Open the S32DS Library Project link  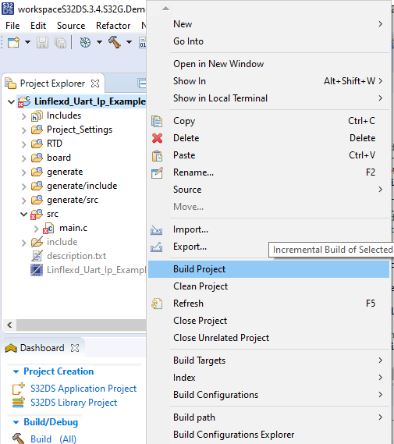pyautogui.click(x=73, y=403)
